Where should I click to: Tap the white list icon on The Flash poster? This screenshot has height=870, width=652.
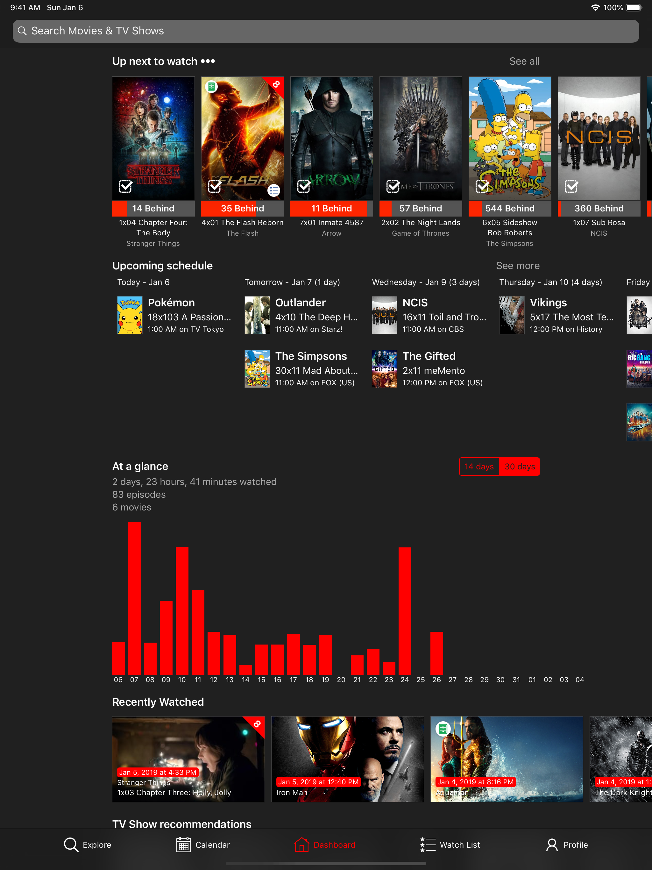coord(274,191)
